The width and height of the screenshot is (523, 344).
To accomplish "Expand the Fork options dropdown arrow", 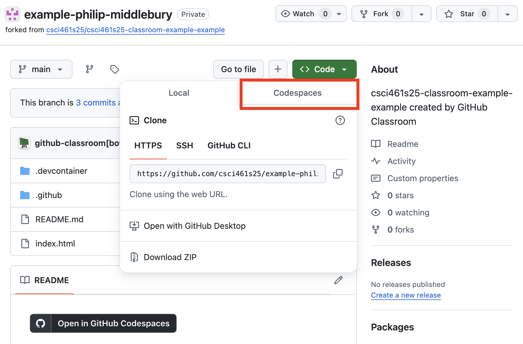I will (x=422, y=14).
